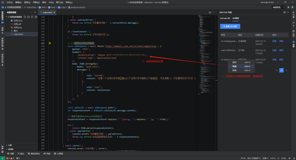Close the resource explorer panel
This screenshot has height=160, width=296.
coord(35,12)
